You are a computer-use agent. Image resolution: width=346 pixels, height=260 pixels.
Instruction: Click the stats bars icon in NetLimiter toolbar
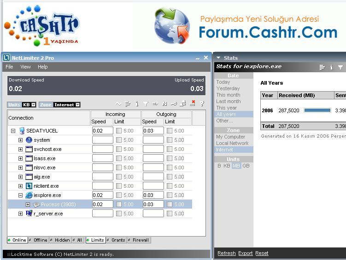tap(128, 104)
